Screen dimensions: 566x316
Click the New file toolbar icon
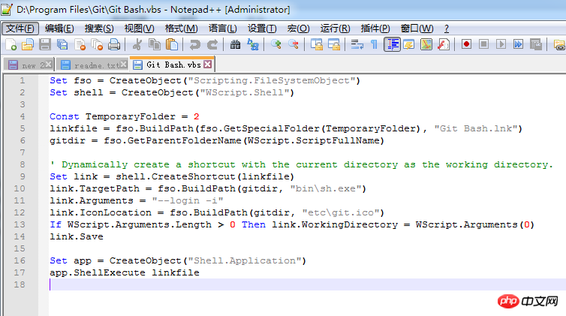[11, 45]
